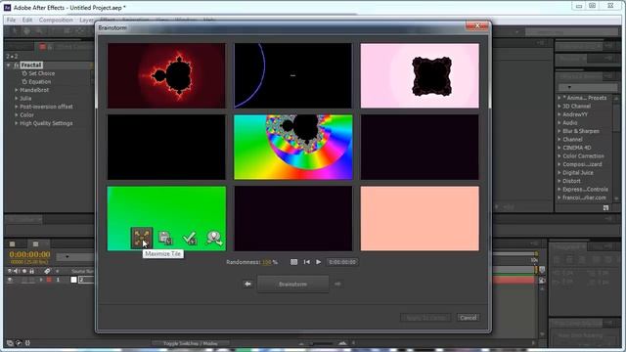Expand the Audio effects category
This screenshot has height=352, width=626.
pos(559,123)
